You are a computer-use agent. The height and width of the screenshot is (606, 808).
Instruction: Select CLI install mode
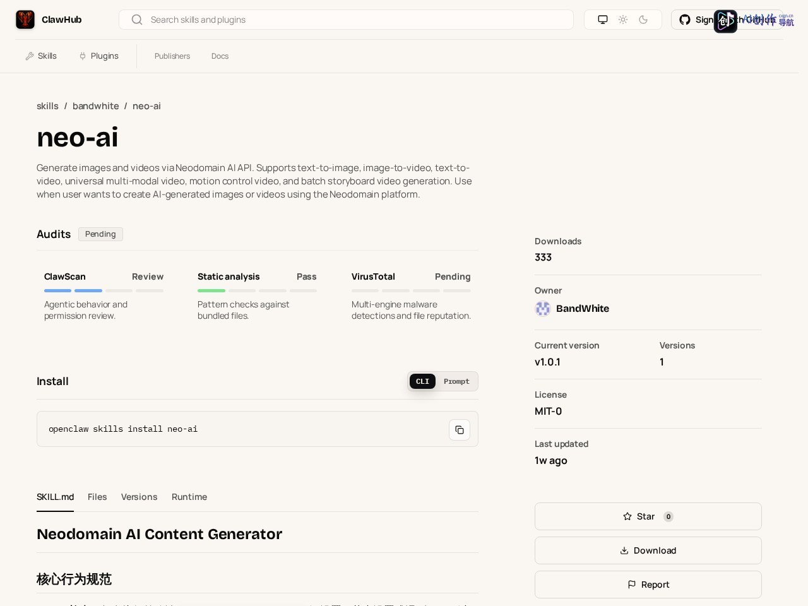(x=422, y=381)
